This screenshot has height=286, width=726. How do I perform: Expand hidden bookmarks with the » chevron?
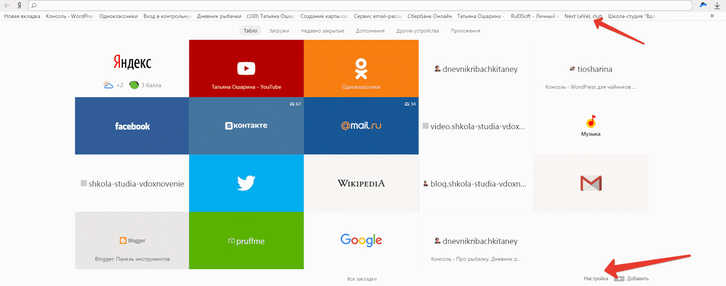[x=712, y=16]
